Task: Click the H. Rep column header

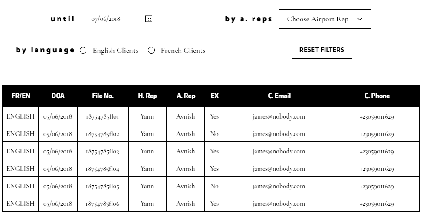Action: tap(147, 96)
